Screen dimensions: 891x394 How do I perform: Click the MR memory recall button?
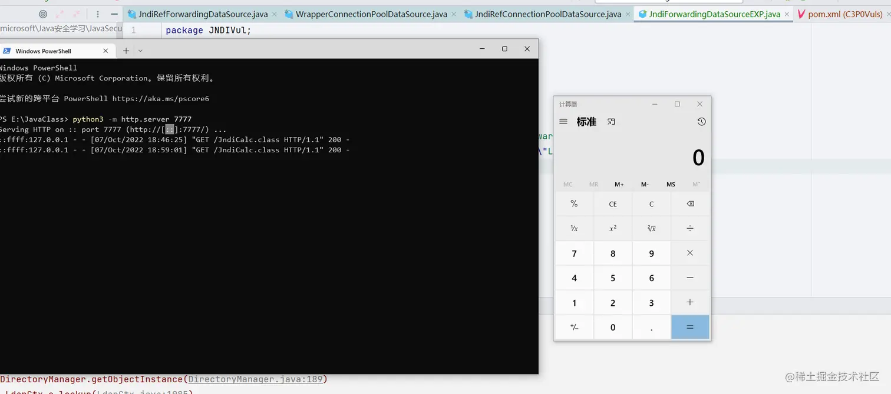(593, 184)
